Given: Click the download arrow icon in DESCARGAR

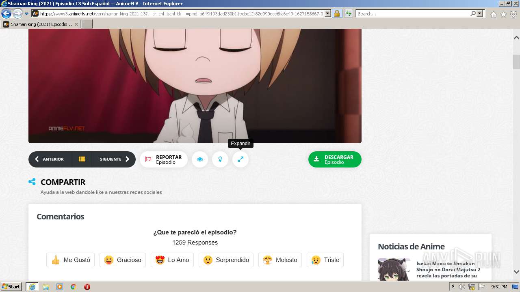Looking at the screenshot, I should pos(316,159).
